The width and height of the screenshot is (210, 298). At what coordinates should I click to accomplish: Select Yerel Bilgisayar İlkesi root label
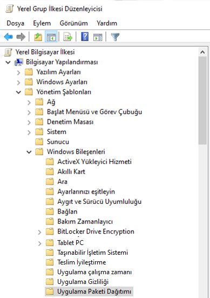tap(45, 52)
